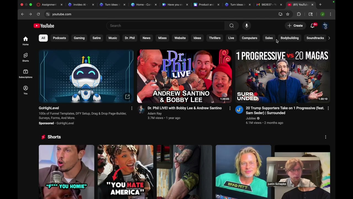The height and width of the screenshot is (199, 353).
Task: Switch to the Gmail 982637 browser tab
Action: [x=269, y=5]
